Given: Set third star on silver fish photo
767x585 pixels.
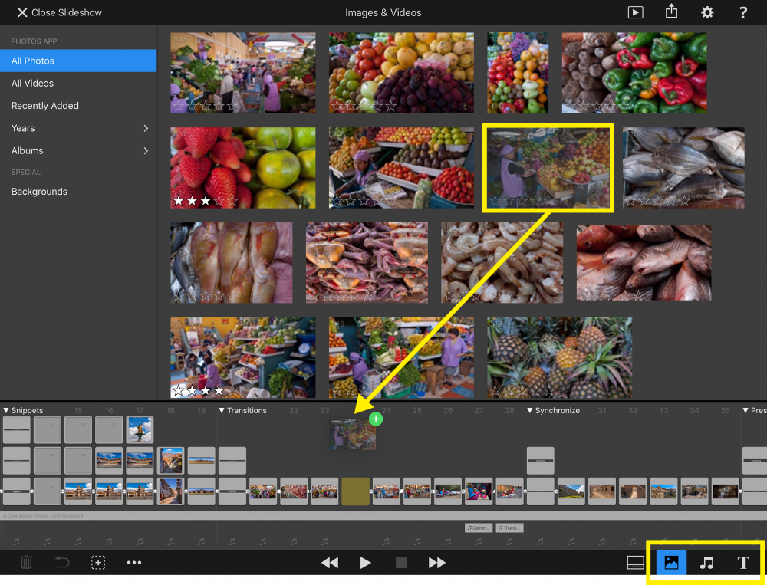Looking at the screenshot, I should coord(657,201).
